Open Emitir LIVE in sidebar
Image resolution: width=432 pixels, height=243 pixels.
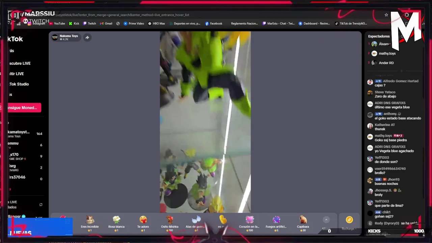[x=16, y=74]
